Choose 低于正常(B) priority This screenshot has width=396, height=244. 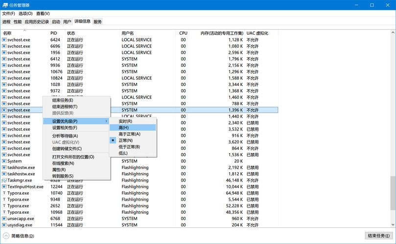(x=133, y=147)
